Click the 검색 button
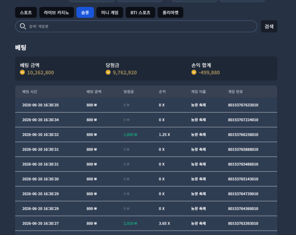This screenshot has width=296, height=235. [x=269, y=26]
